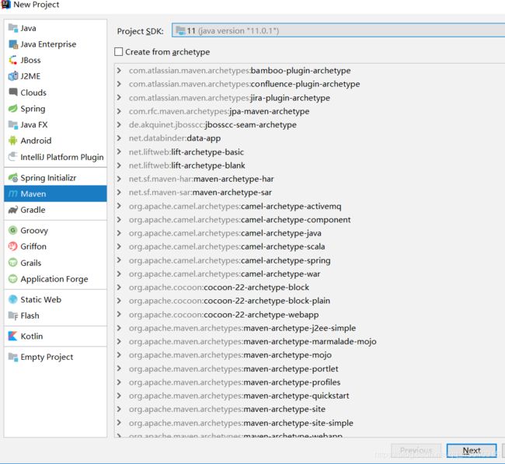This screenshot has height=464, width=505.
Task: Click the Static Web globe icon
Action: [13, 299]
